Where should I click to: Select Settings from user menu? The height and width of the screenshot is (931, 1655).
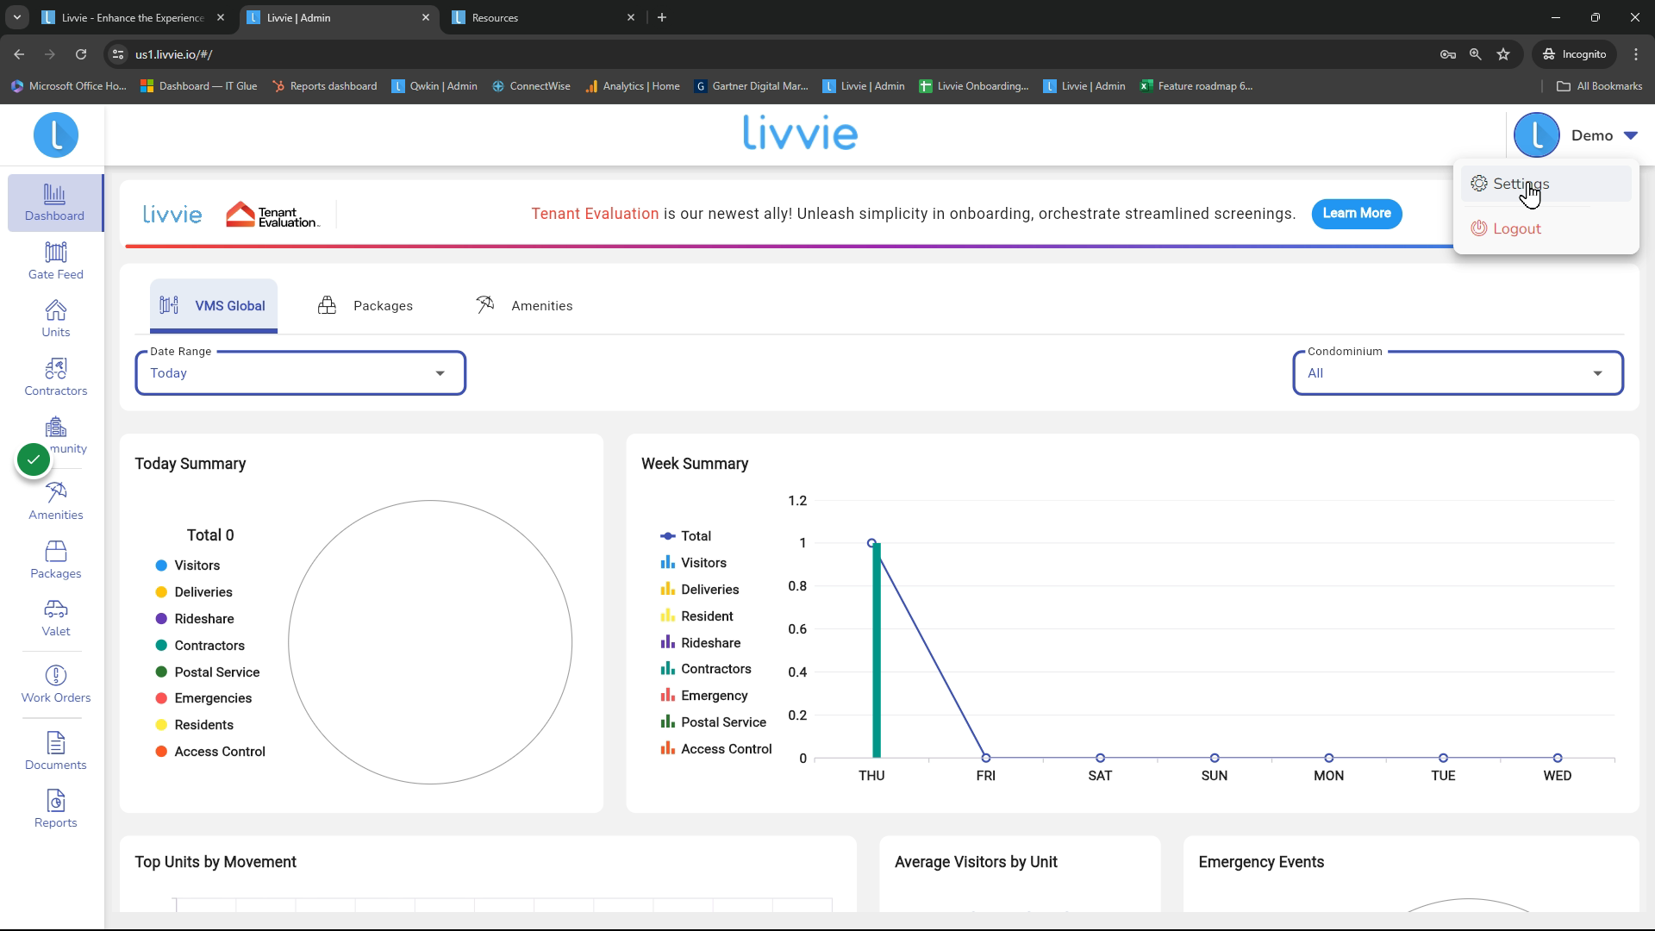coord(1546,184)
